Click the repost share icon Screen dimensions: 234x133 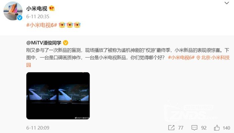171,128
